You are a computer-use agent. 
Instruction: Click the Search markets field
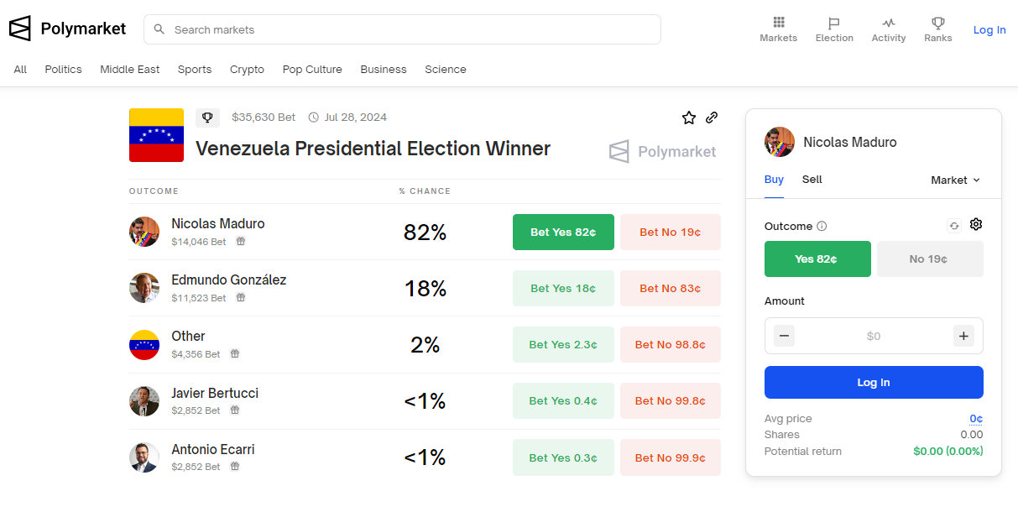(403, 29)
